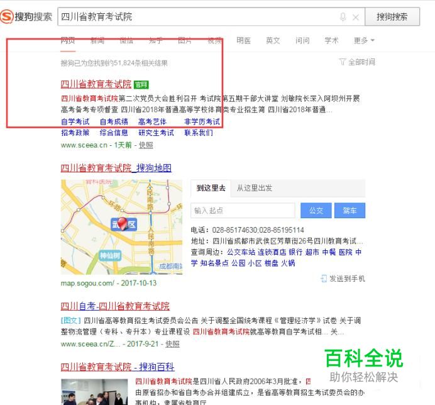Image resolution: width=435 pixels, height=405 pixels.
Task: Select the 从这里出发 tab
Action: (x=255, y=188)
